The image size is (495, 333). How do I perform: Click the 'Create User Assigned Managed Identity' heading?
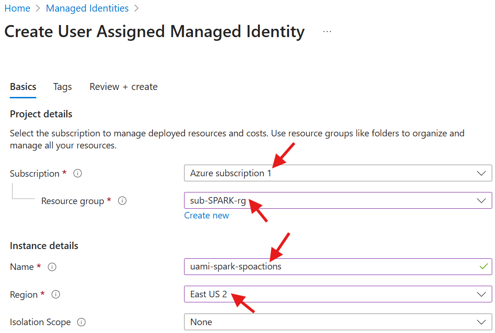154,32
